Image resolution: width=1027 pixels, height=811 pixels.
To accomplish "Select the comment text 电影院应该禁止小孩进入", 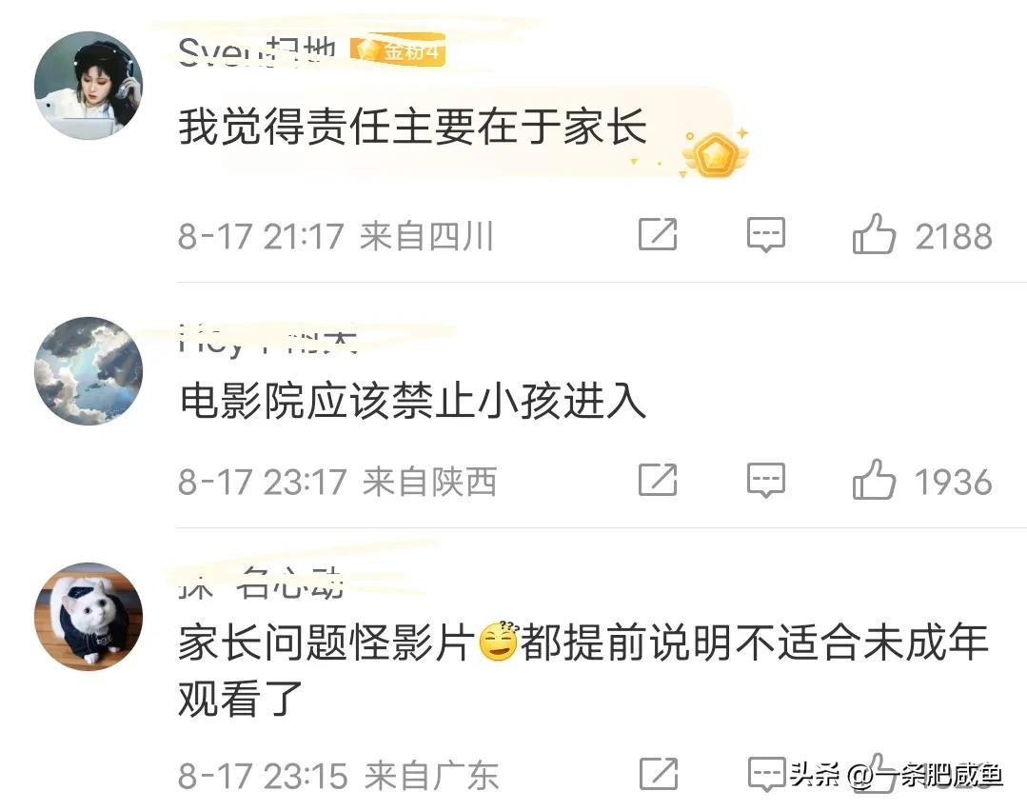I will pos(413,401).
